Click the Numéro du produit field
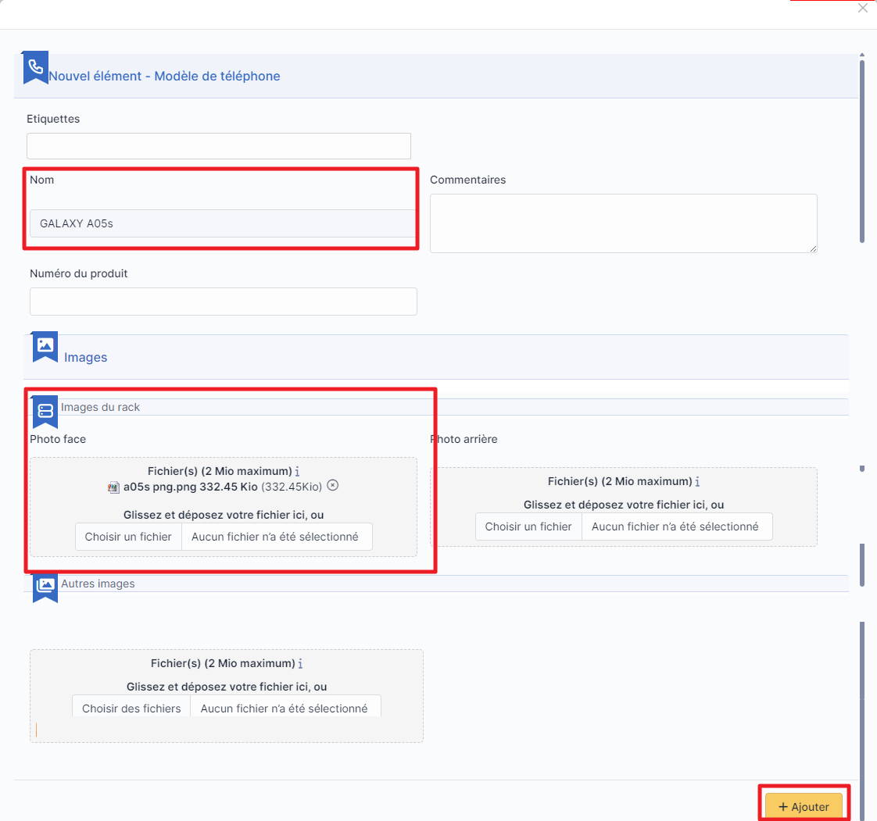Screen dimensions: 877x821 224,302
